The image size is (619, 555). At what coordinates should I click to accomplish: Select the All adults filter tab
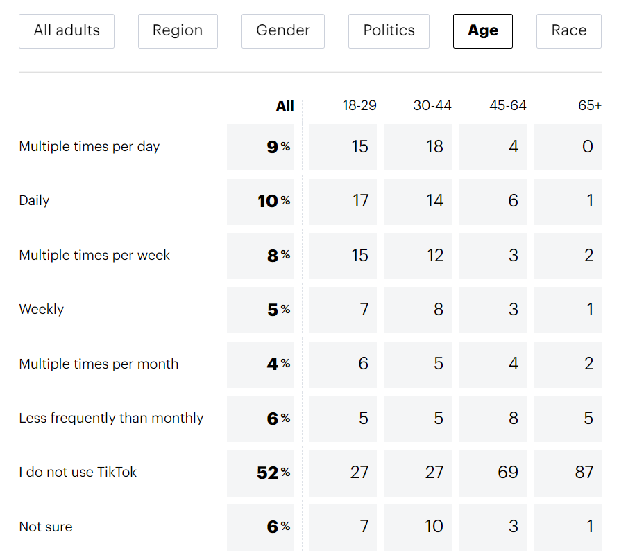[x=67, y=30]
